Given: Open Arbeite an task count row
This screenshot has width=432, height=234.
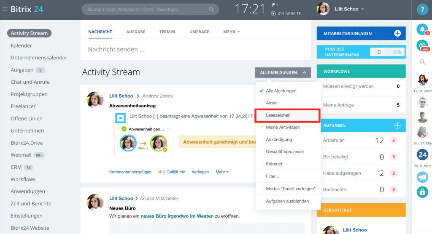Looking at the screenshot, I should (361, 140).
